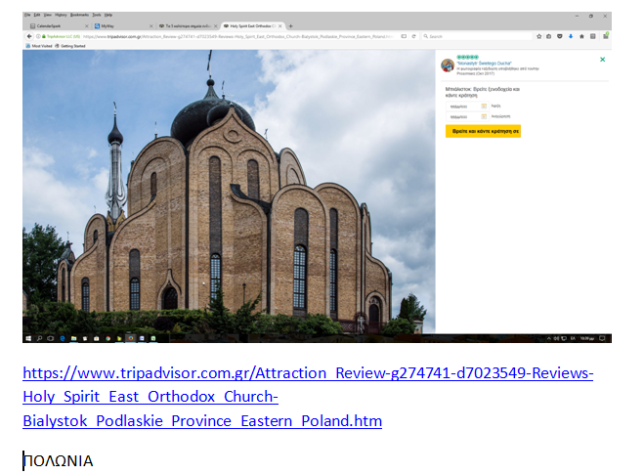
Task: Click the check-in date input field
Action: coord(461,105)
